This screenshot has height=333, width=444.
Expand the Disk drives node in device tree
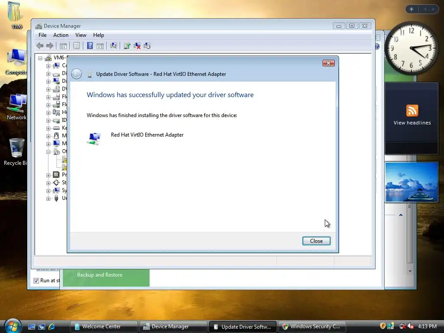48,74
